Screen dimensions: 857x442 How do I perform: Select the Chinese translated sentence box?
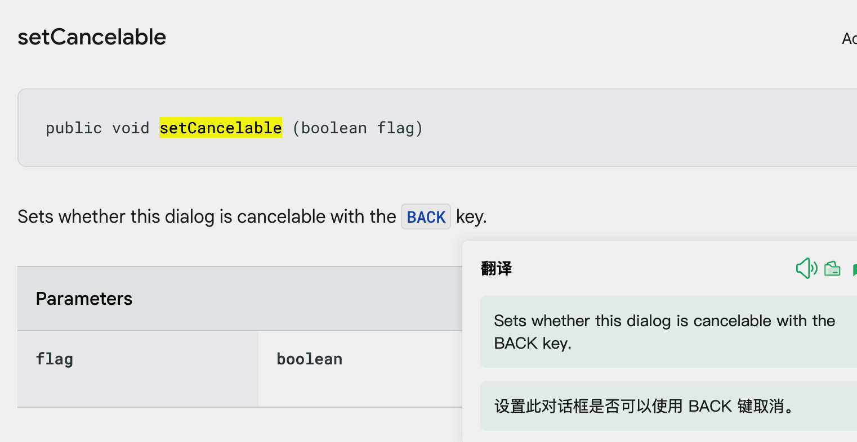668,406
